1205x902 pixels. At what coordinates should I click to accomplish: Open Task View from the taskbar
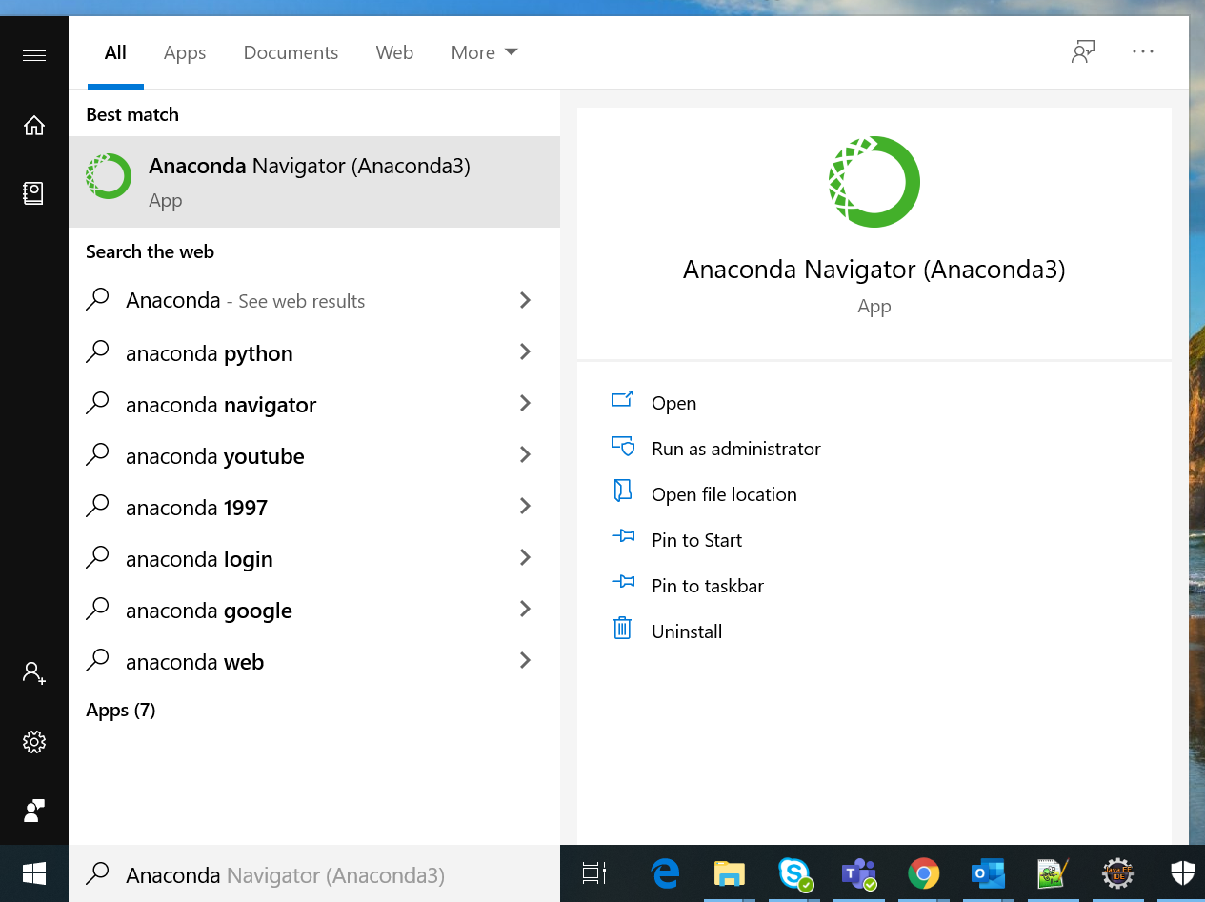click(594, 872)
